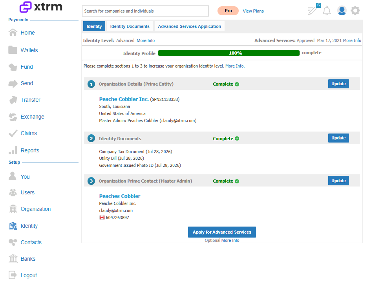Open the Peaches Cobbler contact link
The image size is (371, 289).
point(120,196)
